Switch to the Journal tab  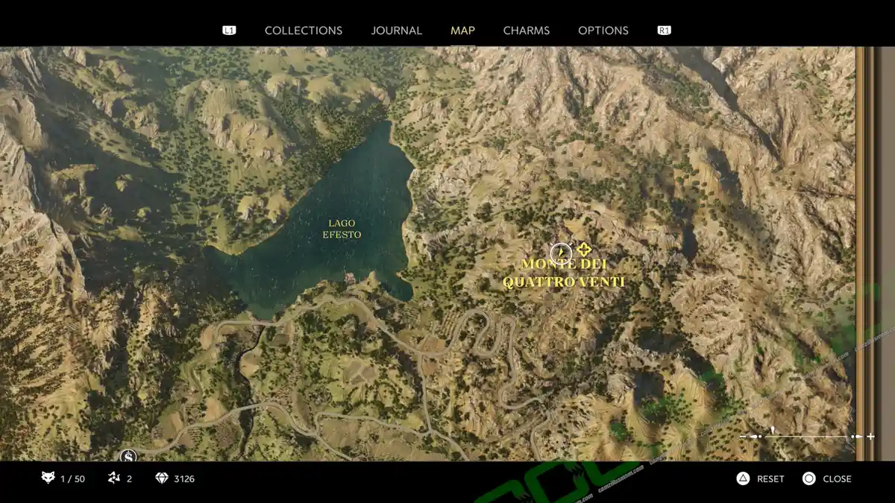click(397, 31)
